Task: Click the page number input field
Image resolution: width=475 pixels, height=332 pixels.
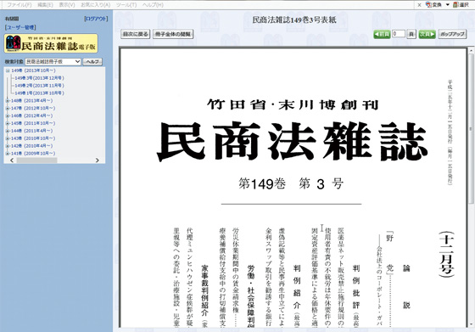Action: click(x=399, y=34)
